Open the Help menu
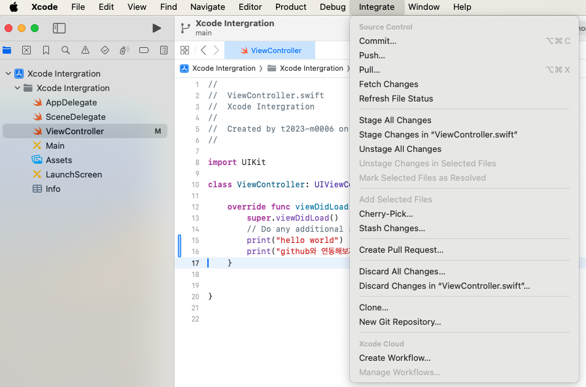The image size is (586, 387). pos(462,7)
